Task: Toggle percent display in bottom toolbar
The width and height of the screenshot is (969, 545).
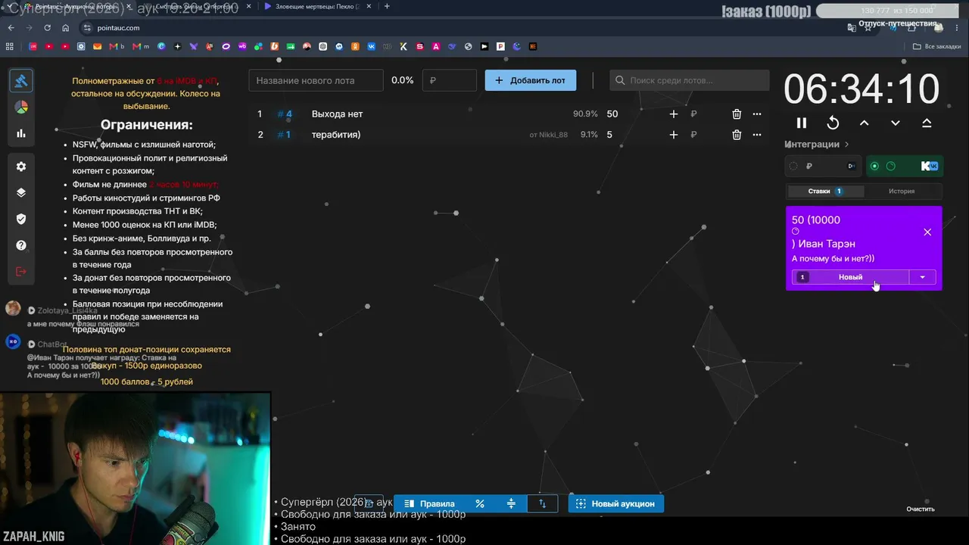Action: 480,503
